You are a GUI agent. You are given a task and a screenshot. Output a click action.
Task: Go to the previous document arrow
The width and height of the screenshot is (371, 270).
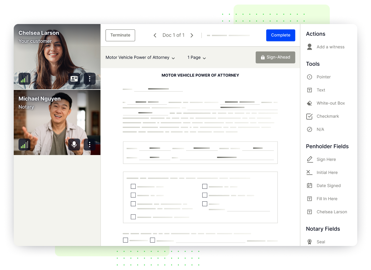pos(155,35)
